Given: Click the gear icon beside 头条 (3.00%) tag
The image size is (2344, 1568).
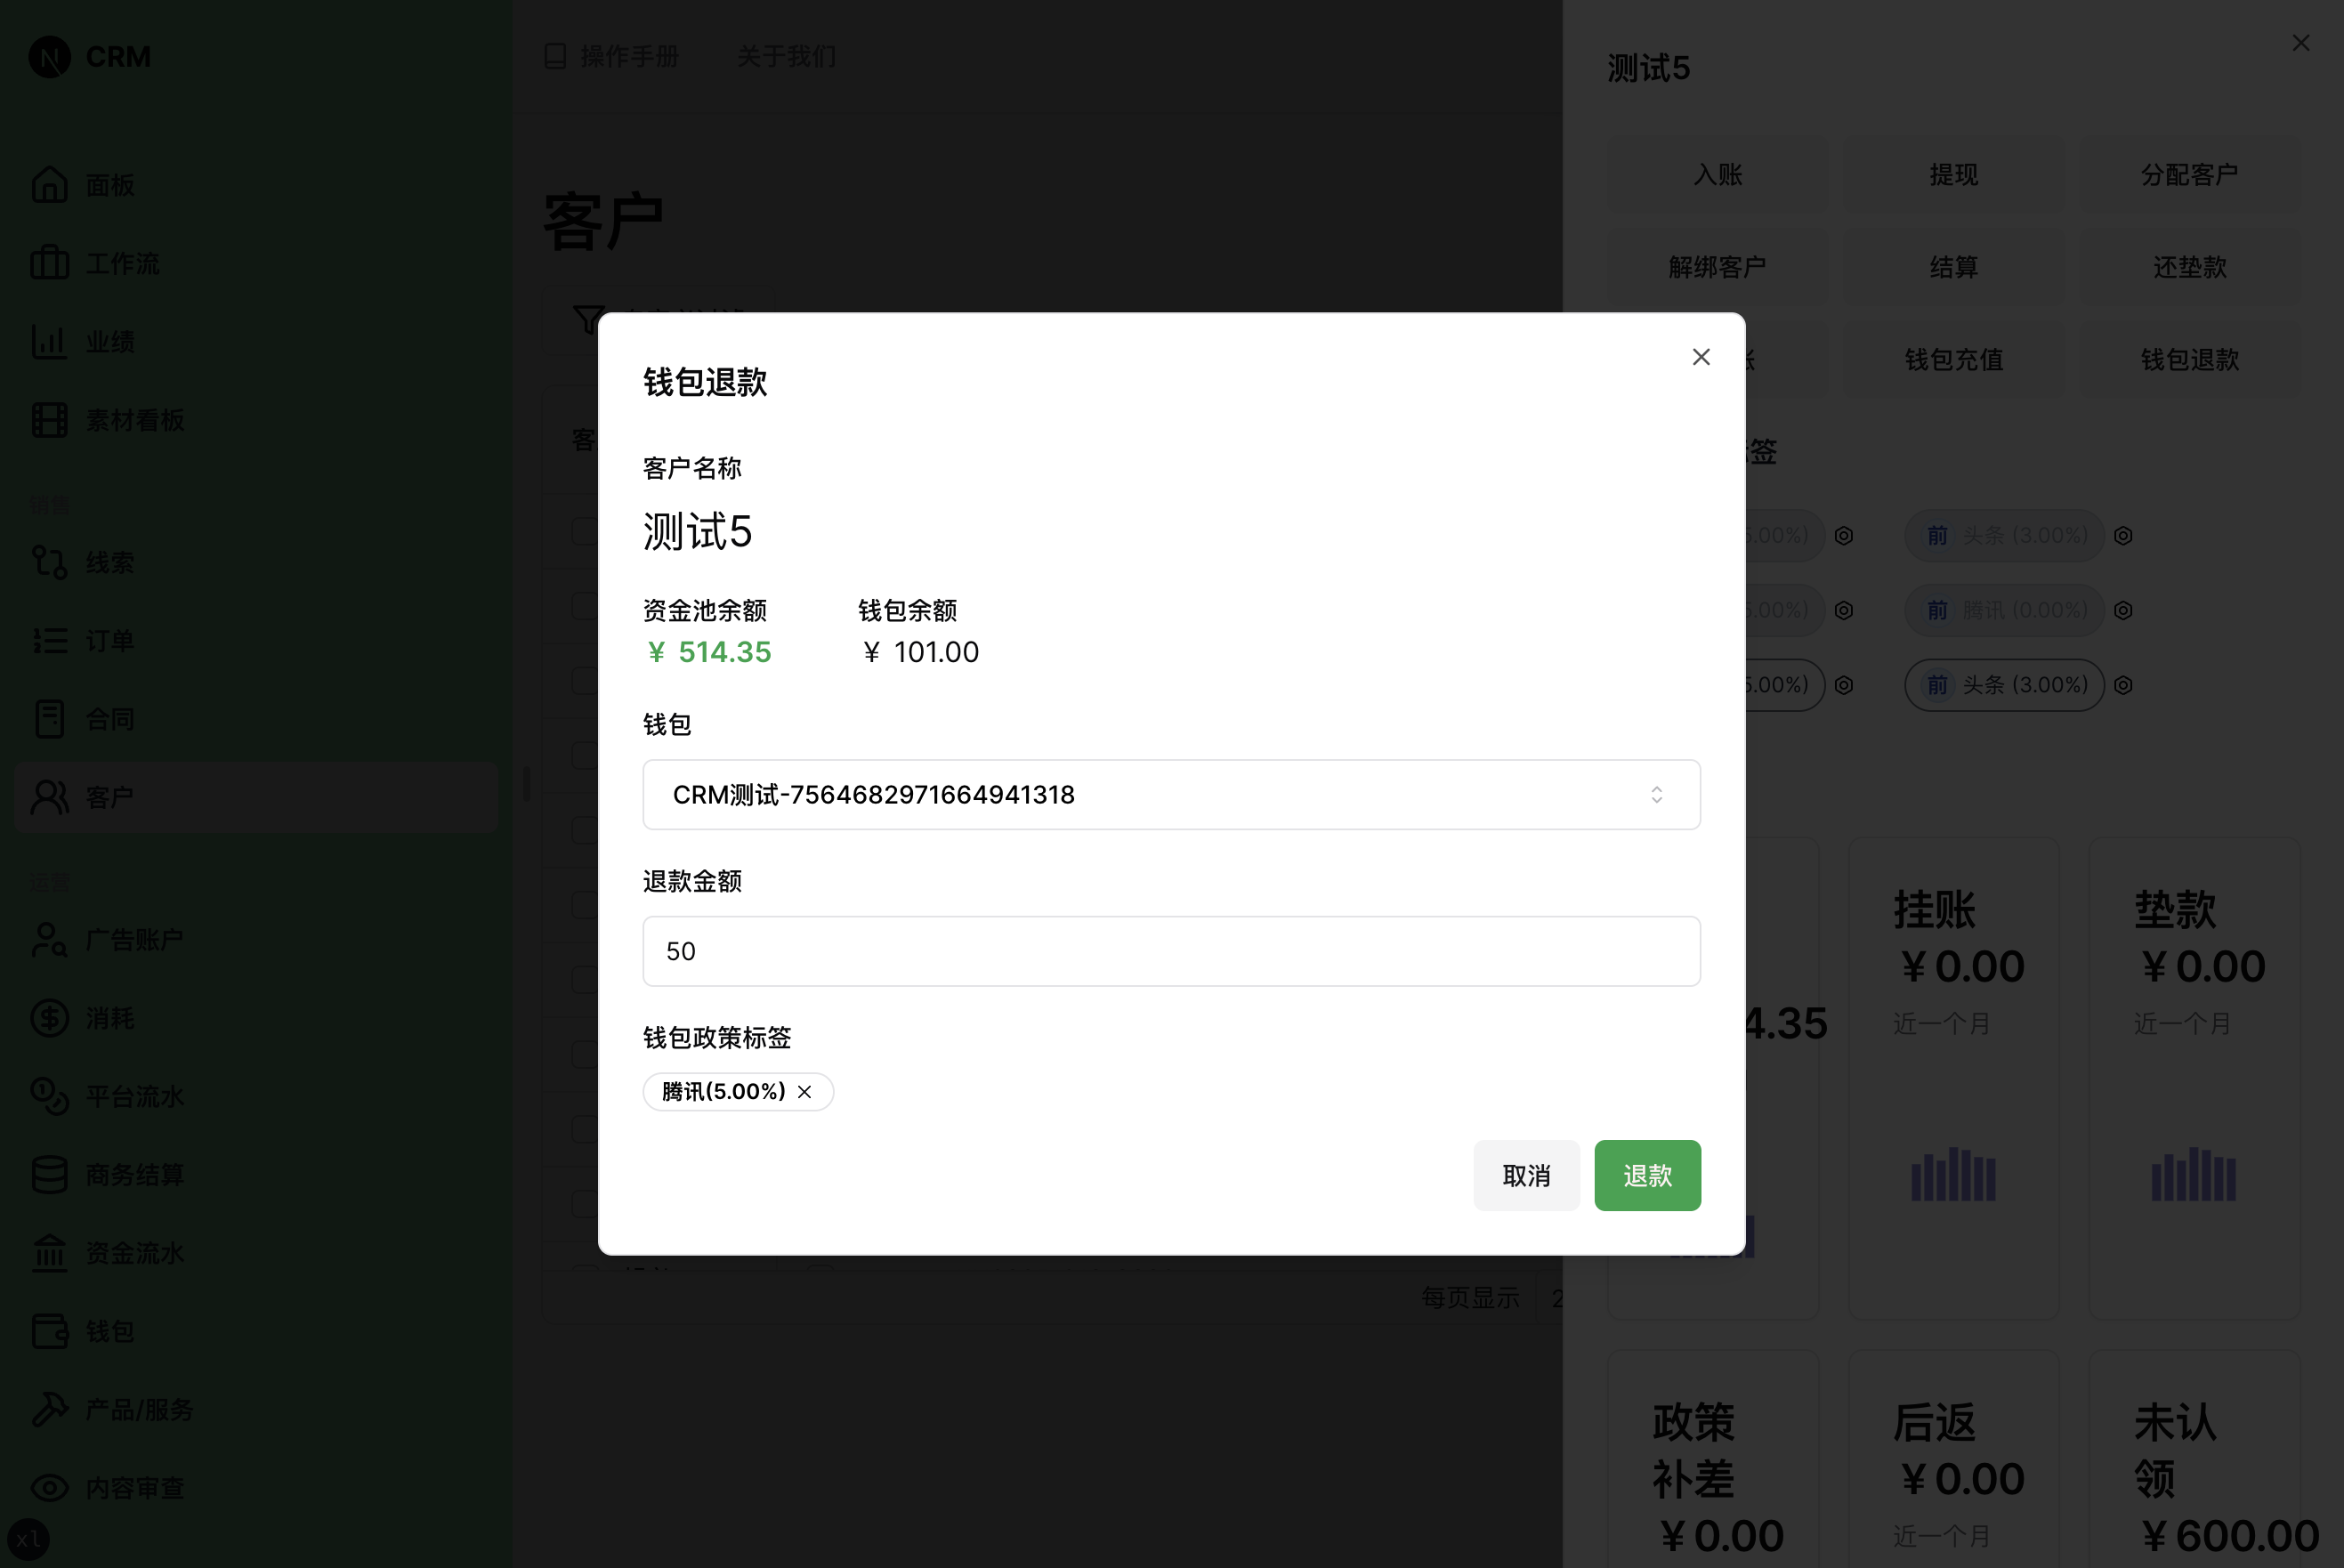Looking at the screenshot, I should coord(2124,535).
